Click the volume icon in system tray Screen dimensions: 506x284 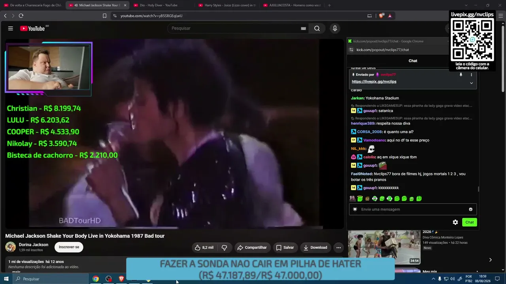point(453,279)
